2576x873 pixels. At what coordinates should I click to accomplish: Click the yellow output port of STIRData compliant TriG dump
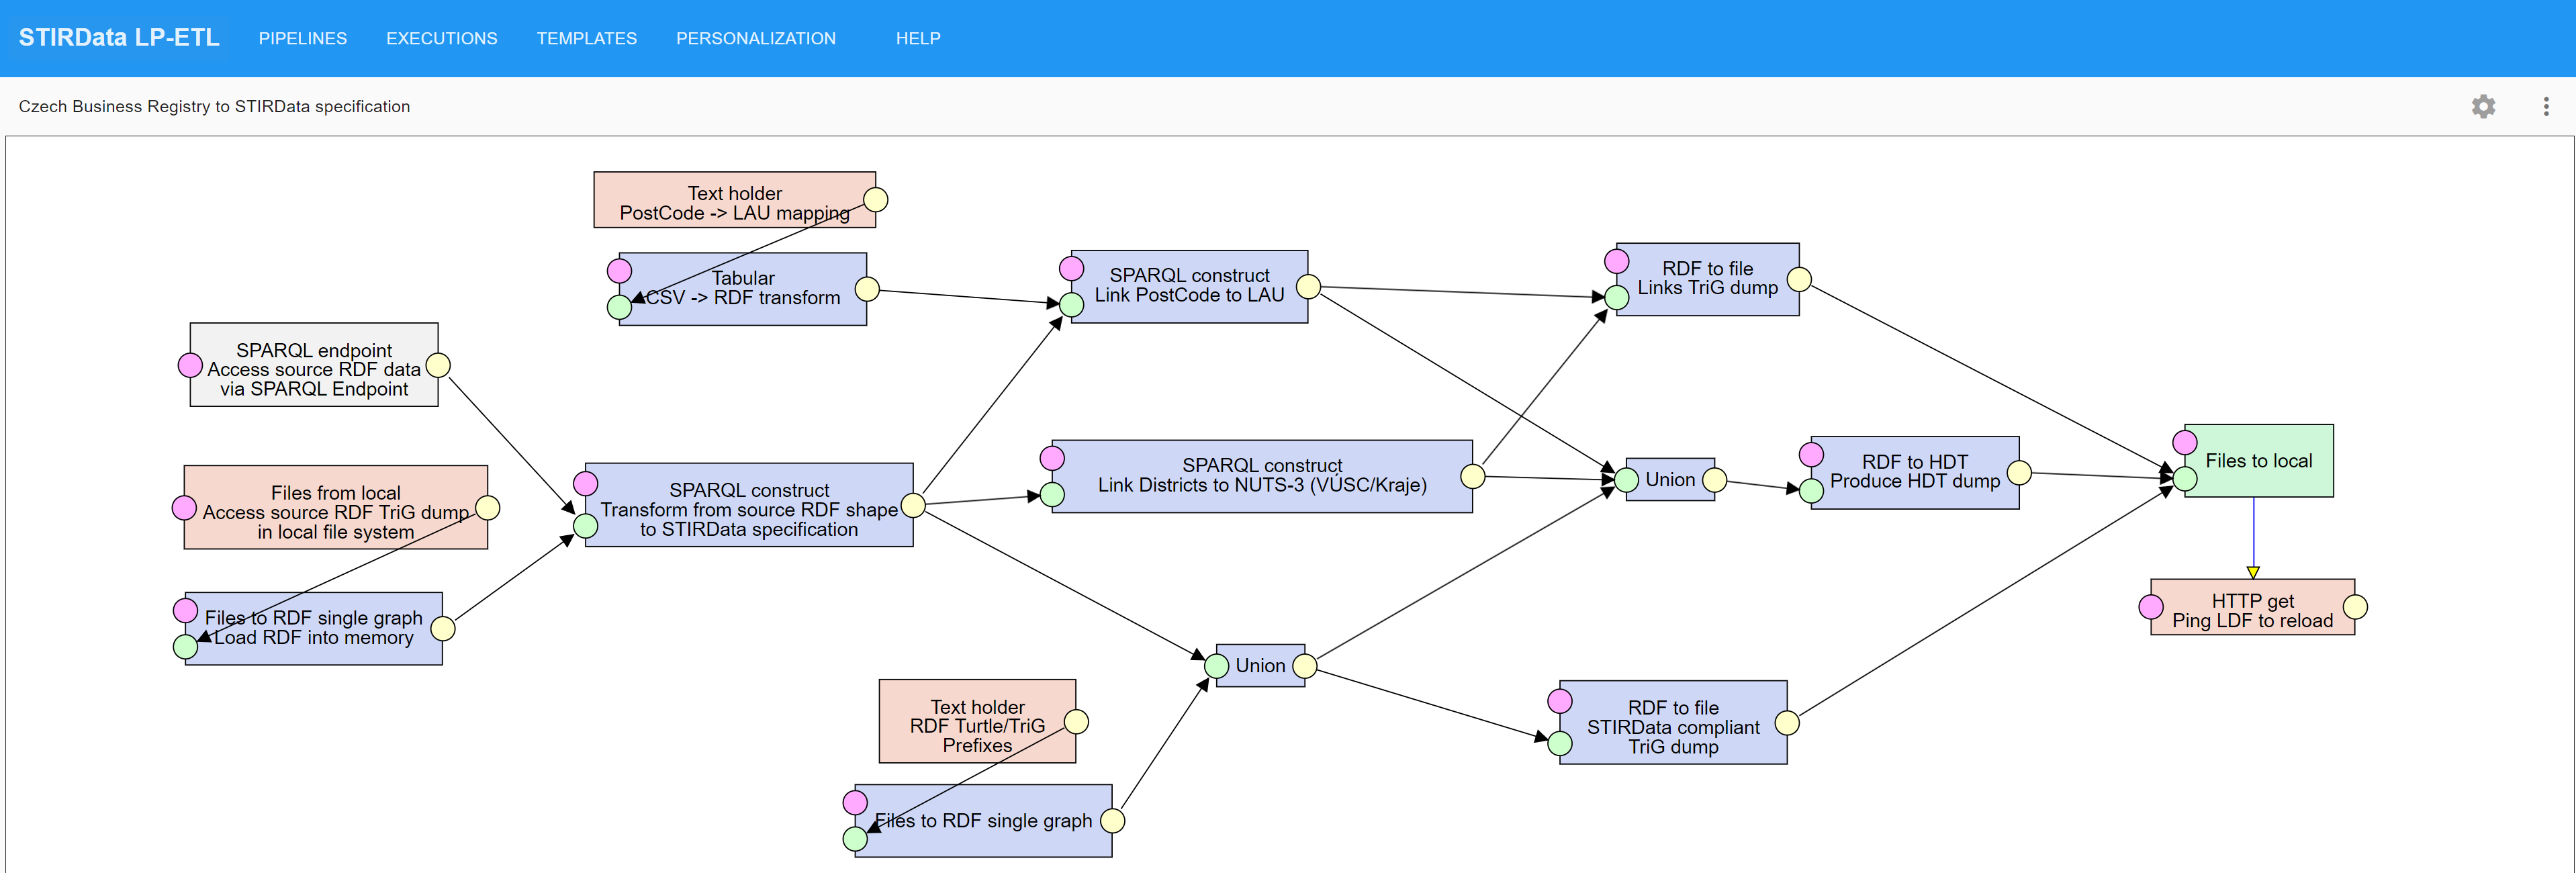[1787, 723]
